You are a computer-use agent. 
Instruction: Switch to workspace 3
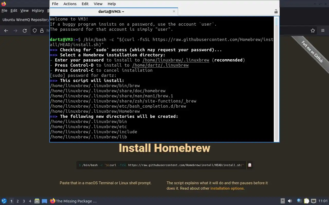[x=24, y=201]
